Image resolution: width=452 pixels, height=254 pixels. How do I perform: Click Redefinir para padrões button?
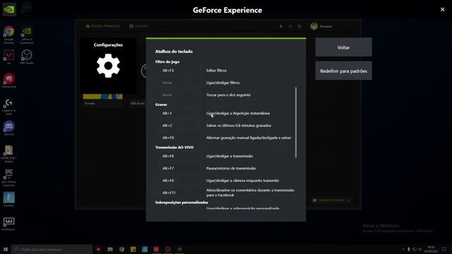tap(344, 71)
